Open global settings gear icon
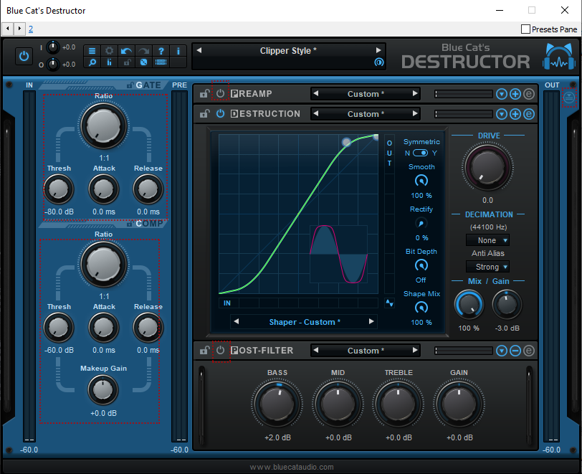This screenshot has height=474, width=582. pyautogui.click(x=109, y=50)
